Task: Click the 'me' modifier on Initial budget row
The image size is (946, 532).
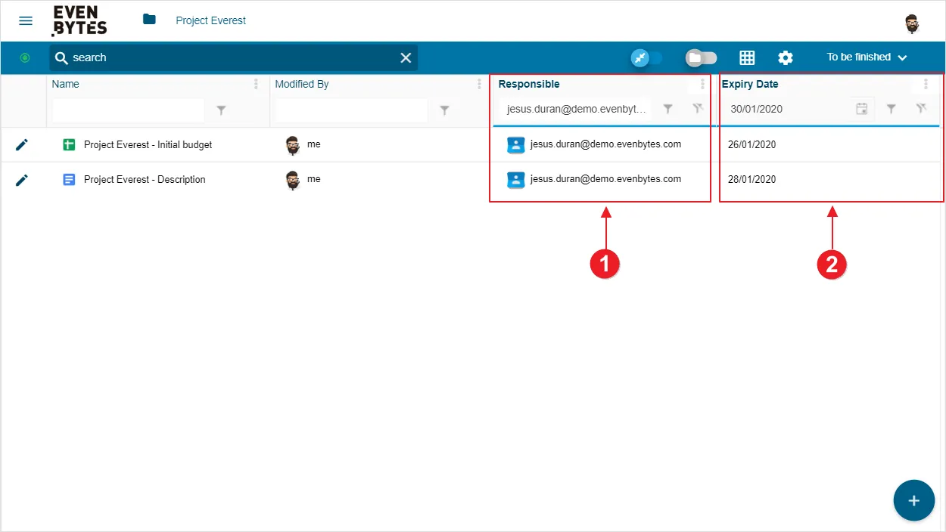Action: point(313,144)
